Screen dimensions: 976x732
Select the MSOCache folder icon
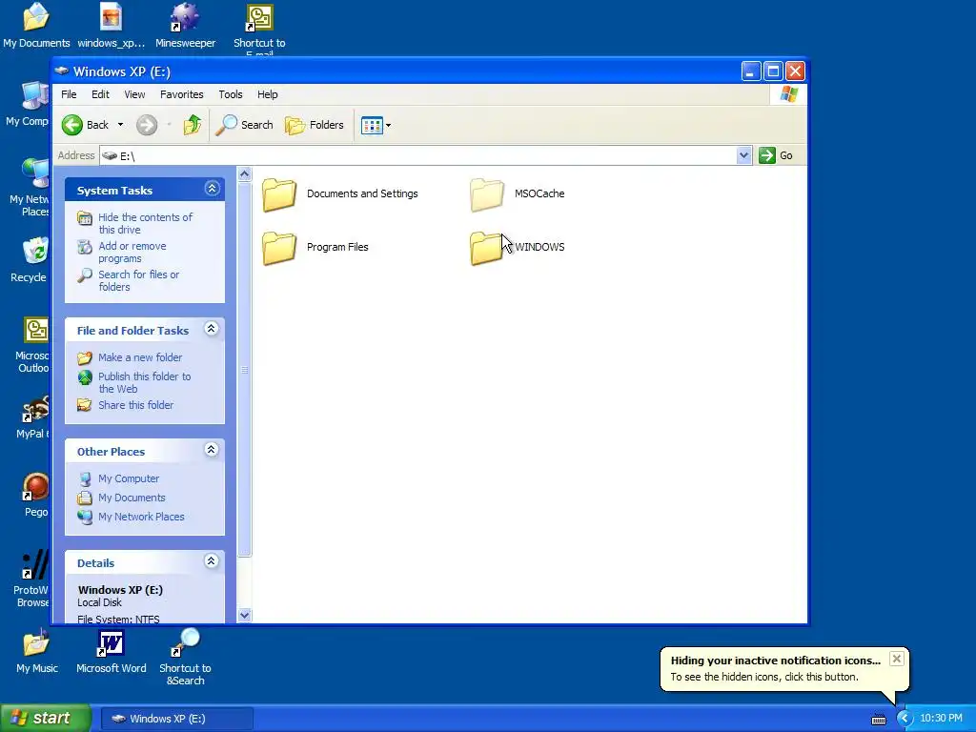(487, 194)
